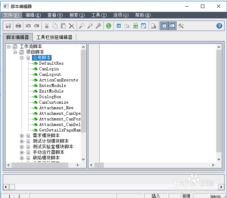Click the Find Next magnifier icon

point(90,26)
